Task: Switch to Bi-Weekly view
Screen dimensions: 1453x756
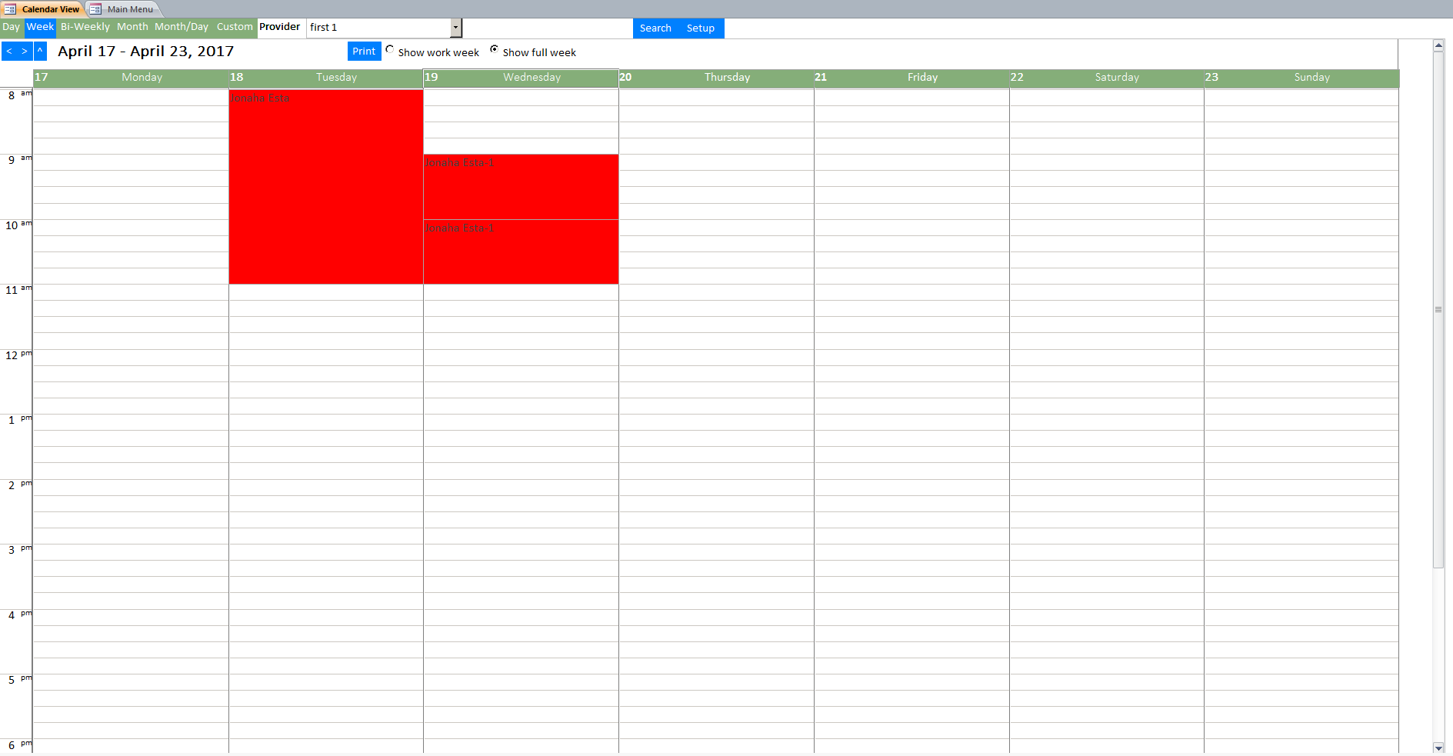Action: click(85, 27)
